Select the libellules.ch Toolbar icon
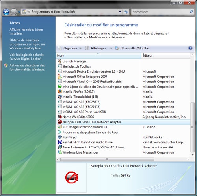 point(59,66)
